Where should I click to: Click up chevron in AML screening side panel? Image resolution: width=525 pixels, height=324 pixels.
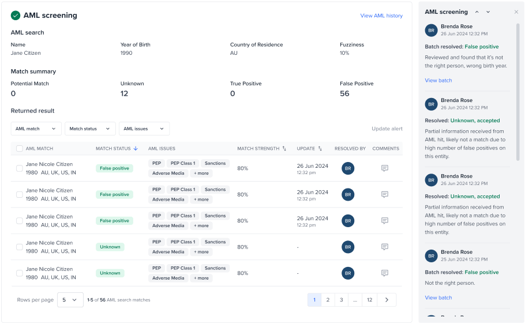tap(477, 12)
